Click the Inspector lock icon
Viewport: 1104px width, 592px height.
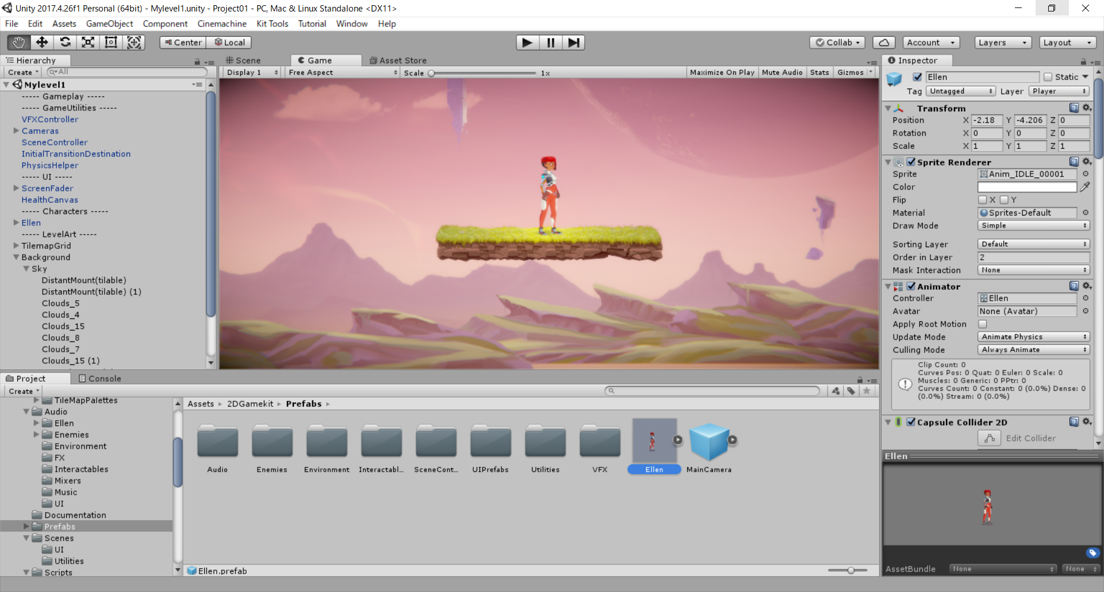coord(1083,61)
